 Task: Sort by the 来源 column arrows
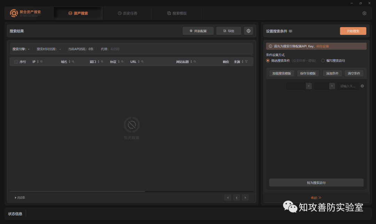[x=242, y=62]
